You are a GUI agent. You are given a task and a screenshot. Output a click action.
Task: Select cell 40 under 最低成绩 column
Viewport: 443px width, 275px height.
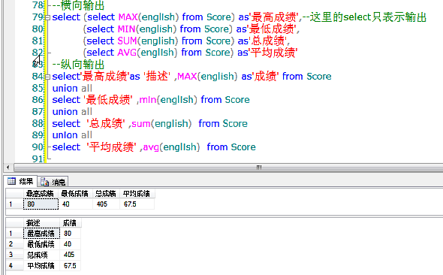(x=75, y=204)
